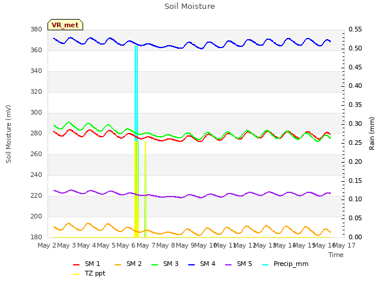Toggle the Precip_mm legend entry
This screenshot has width=380, height=285.
pyautogui.click(x=285, y=264)
